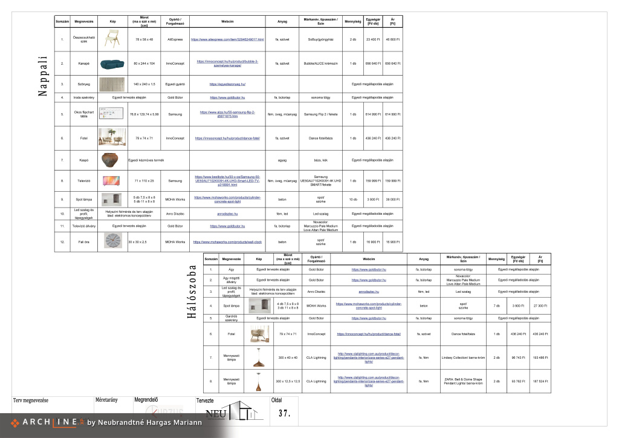This screenshot has height=438, width=619.
Task: Select the '656 640 Ft' total price cell
Action: click(x=393, y=64)
